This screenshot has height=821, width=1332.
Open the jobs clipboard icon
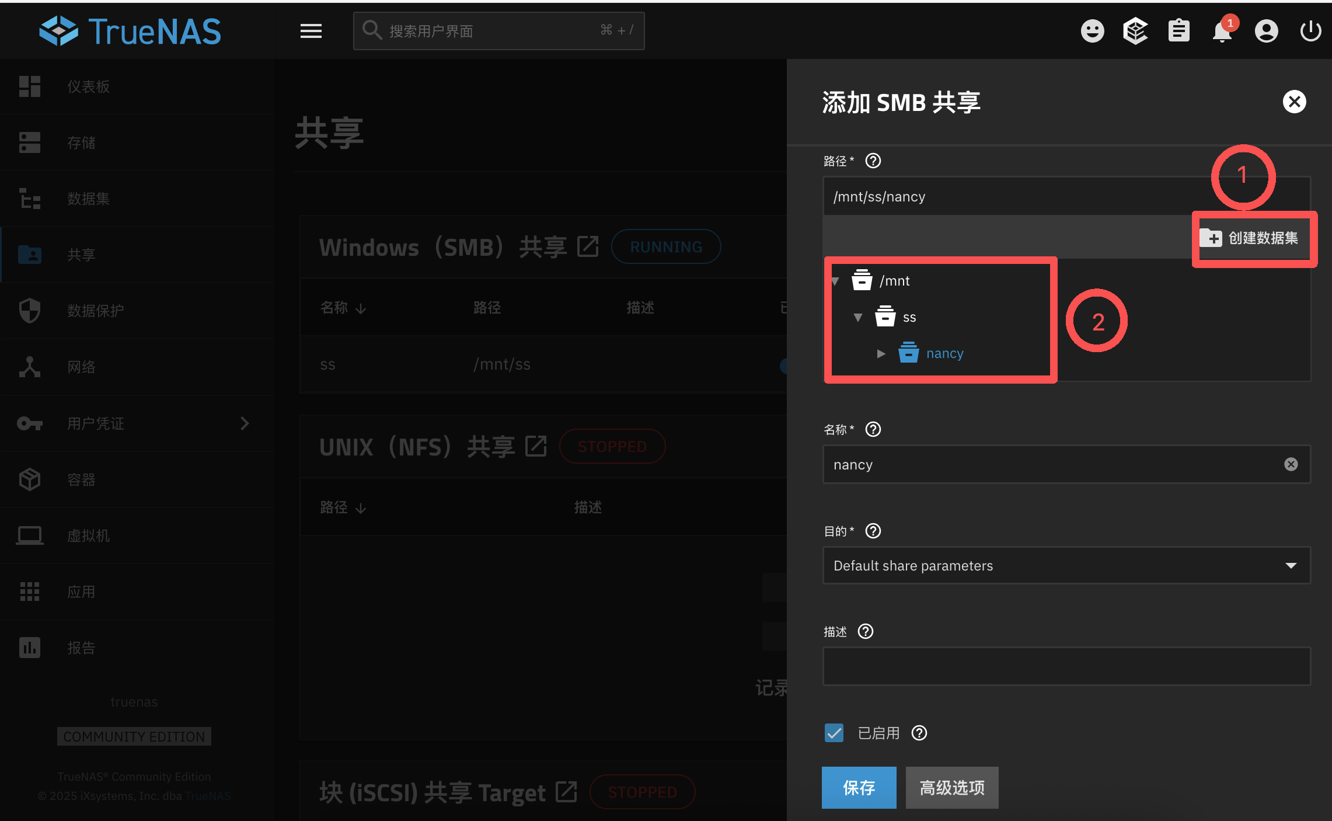(x=1178, y=31)
